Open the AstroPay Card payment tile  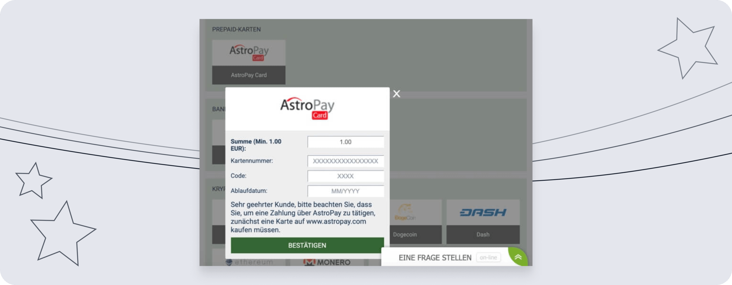[x=249, y=62]
